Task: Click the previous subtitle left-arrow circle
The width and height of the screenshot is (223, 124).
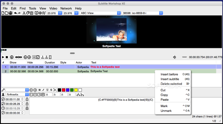Action: point(31,90)
